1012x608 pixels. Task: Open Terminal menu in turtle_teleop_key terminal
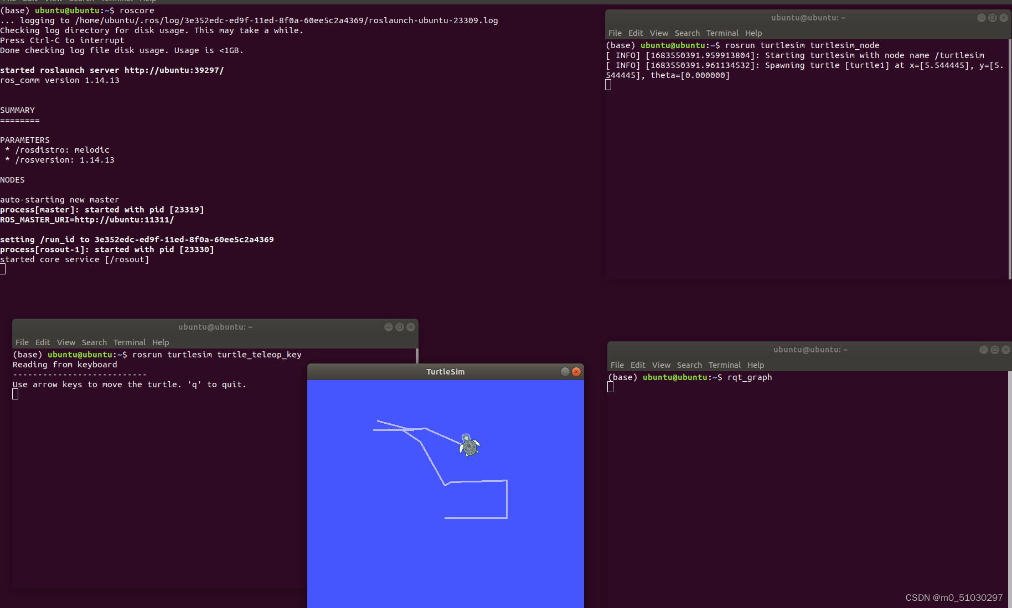tap(130, 342)
